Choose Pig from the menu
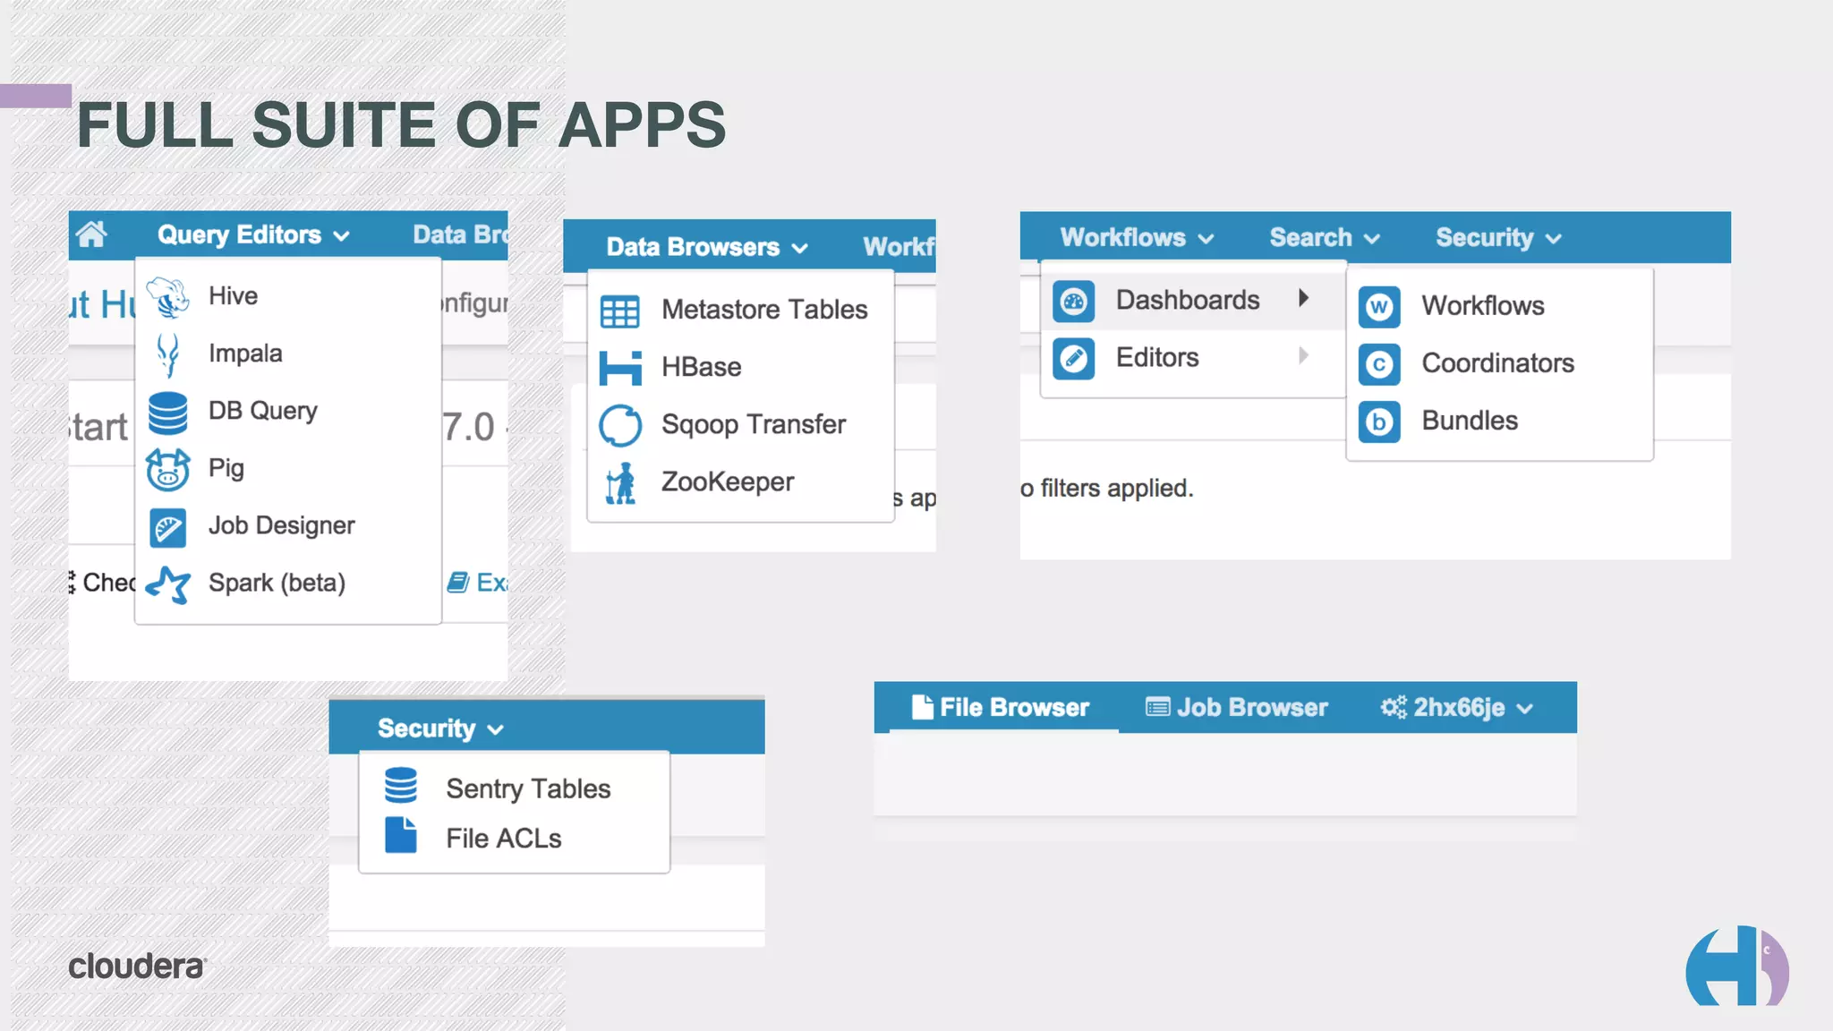 tap(288, 468)
